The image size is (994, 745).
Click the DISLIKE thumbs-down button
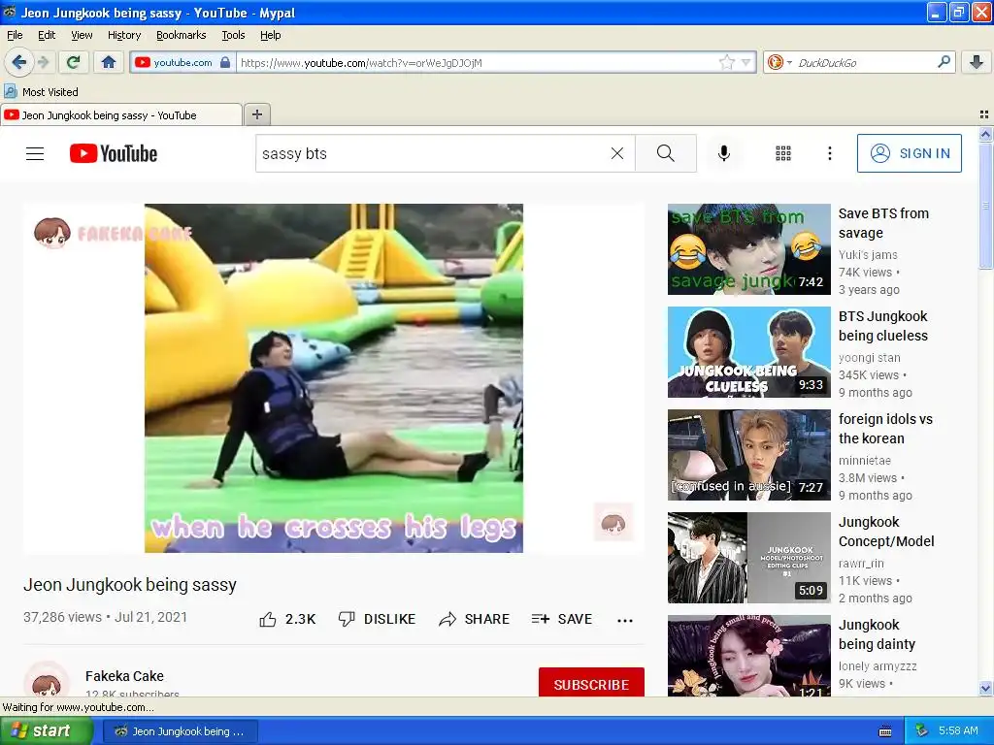click(x=377, y=619)
